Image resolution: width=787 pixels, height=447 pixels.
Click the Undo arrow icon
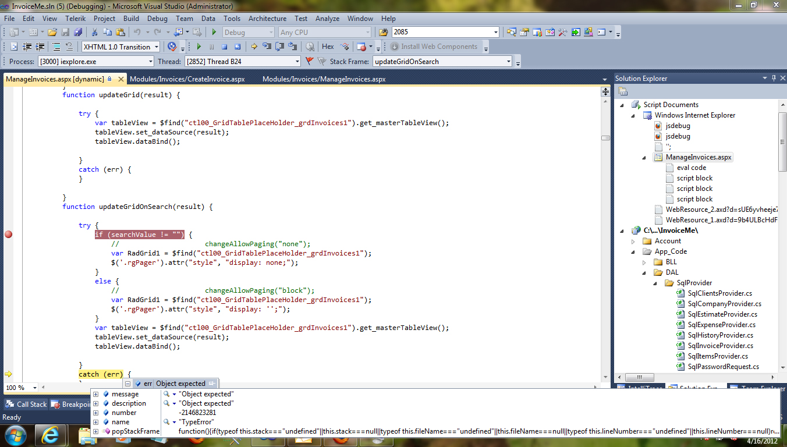(137, 33)
